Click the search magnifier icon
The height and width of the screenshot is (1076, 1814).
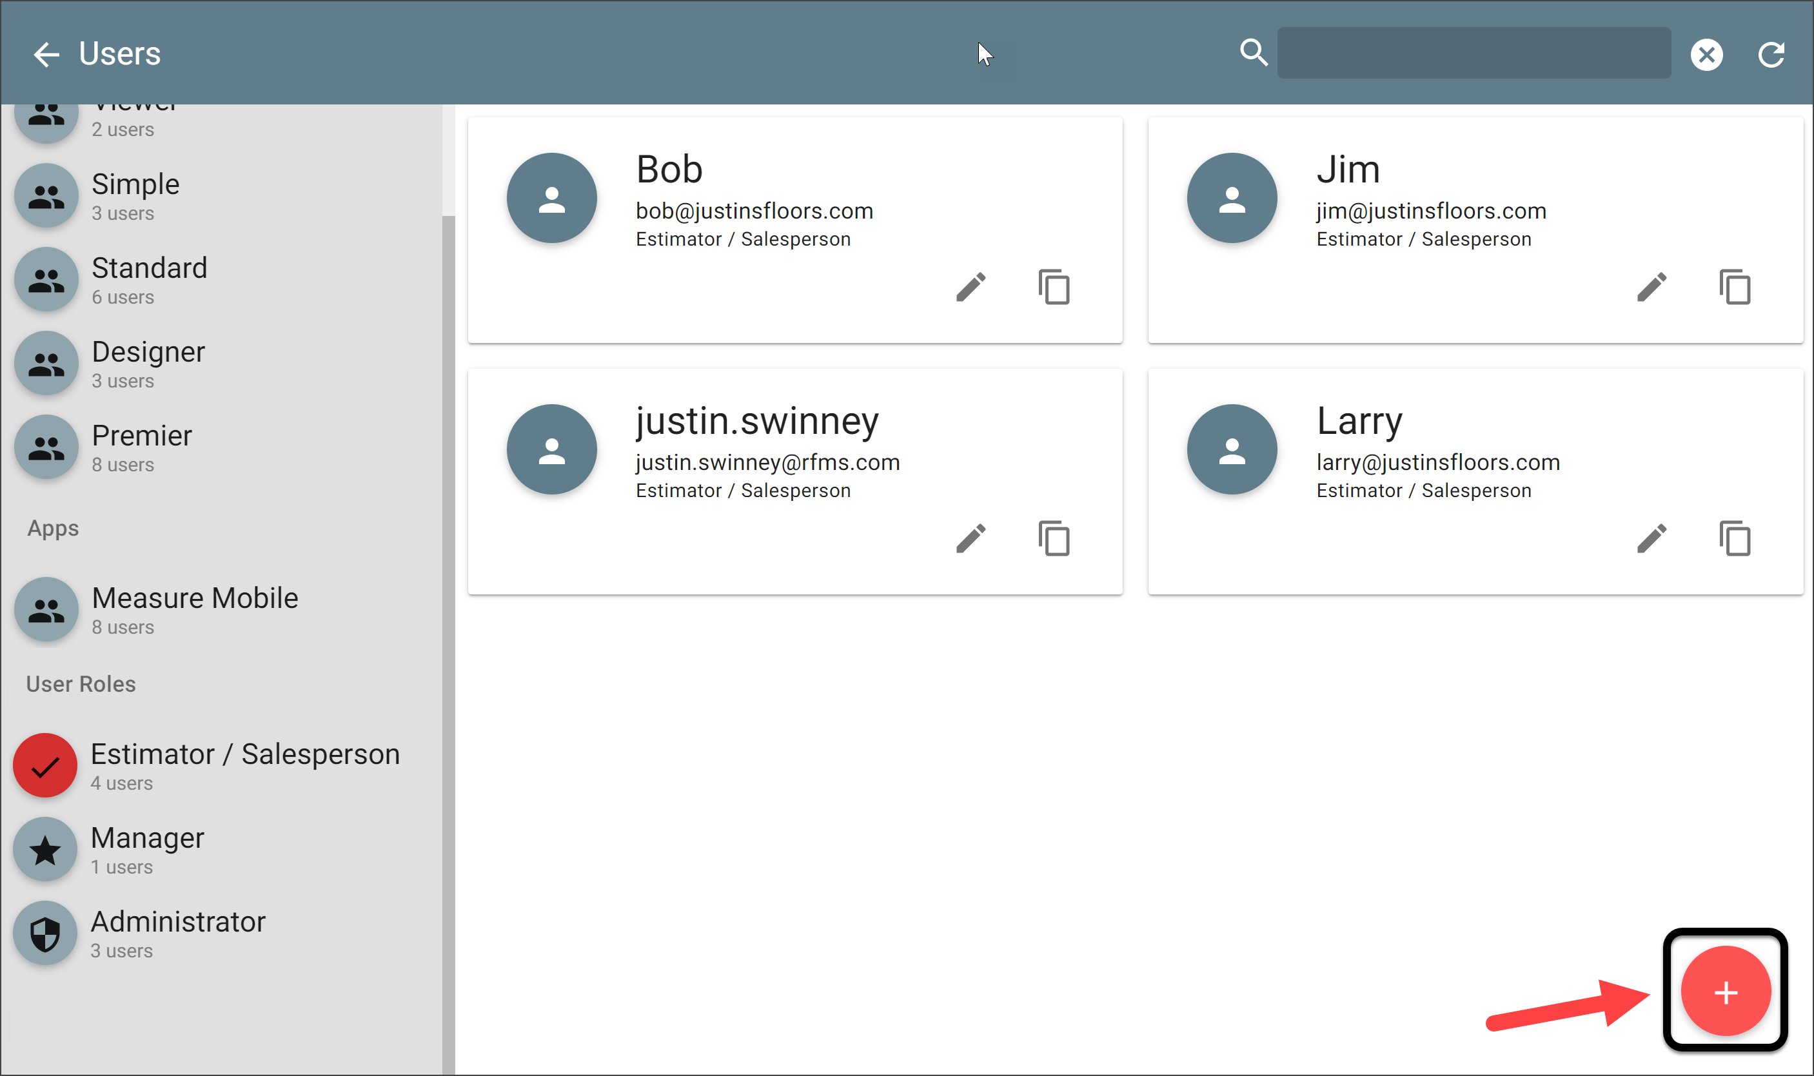point(1253,53)
